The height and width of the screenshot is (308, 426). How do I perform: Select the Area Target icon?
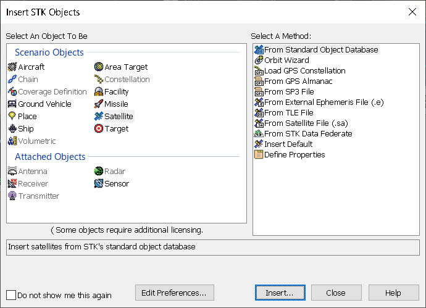[99, 67]
